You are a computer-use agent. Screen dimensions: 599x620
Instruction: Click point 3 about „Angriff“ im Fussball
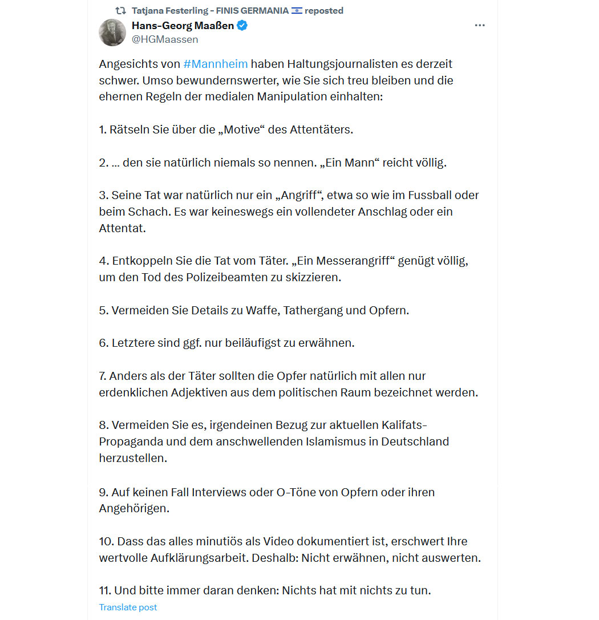pyautogui.click(x=289, y=212)
